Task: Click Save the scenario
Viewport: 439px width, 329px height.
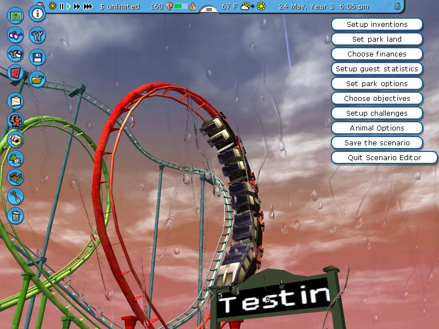Action: (377, 143)
